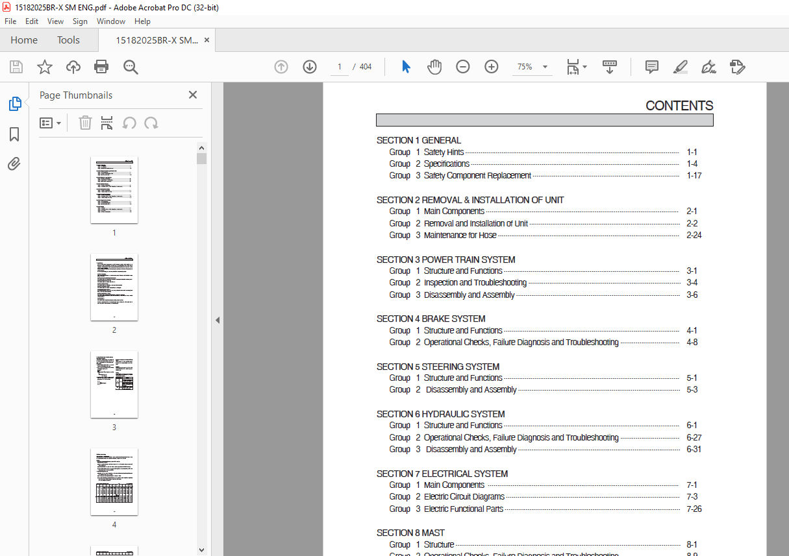Viewport: 789px width, 556px height.
Task: Select the Hand pan tool
Action: [434, 67]
